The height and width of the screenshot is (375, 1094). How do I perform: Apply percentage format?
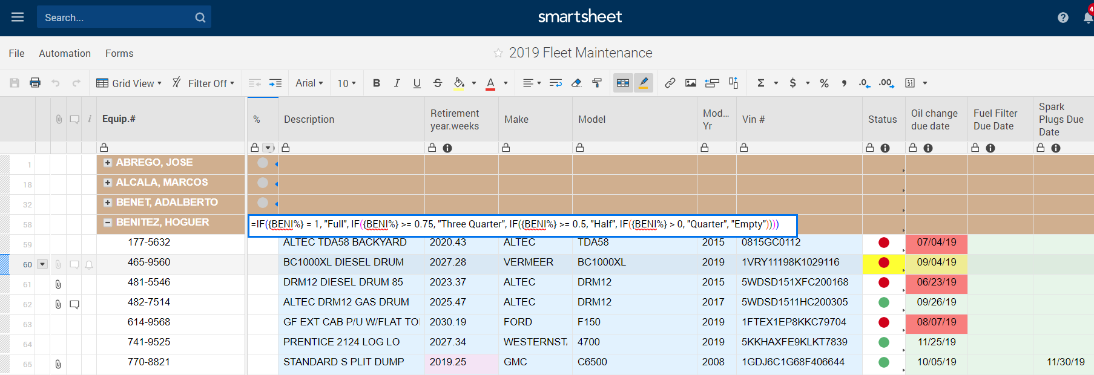(824, 83)
